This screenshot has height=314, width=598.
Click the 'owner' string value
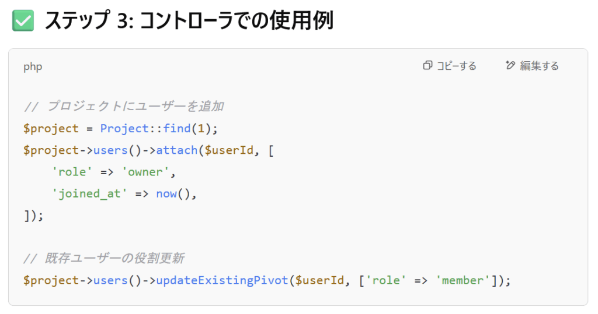click(x=145, y=172)
